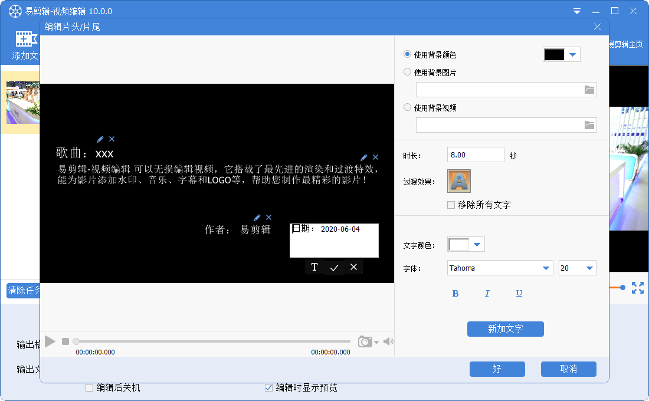Expand the font size 20 dropdown
This screenshot has height=401, width=649.
tap(589, 268)
